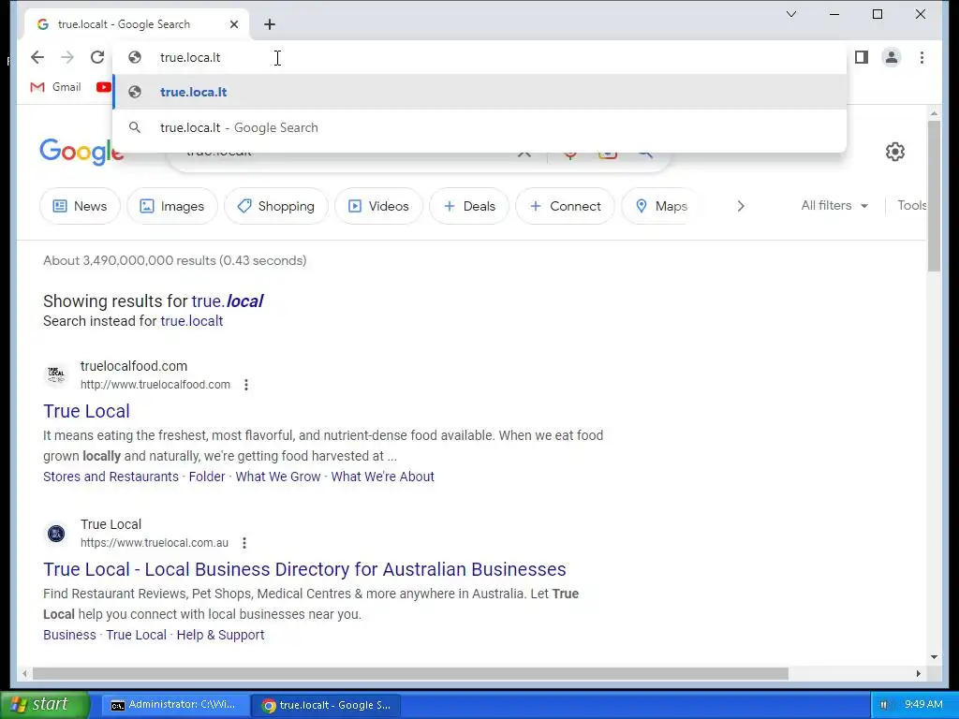This screenshot has height=719, width=959.
Task: Open What We Grow sitelink
Action: (277, 477)
